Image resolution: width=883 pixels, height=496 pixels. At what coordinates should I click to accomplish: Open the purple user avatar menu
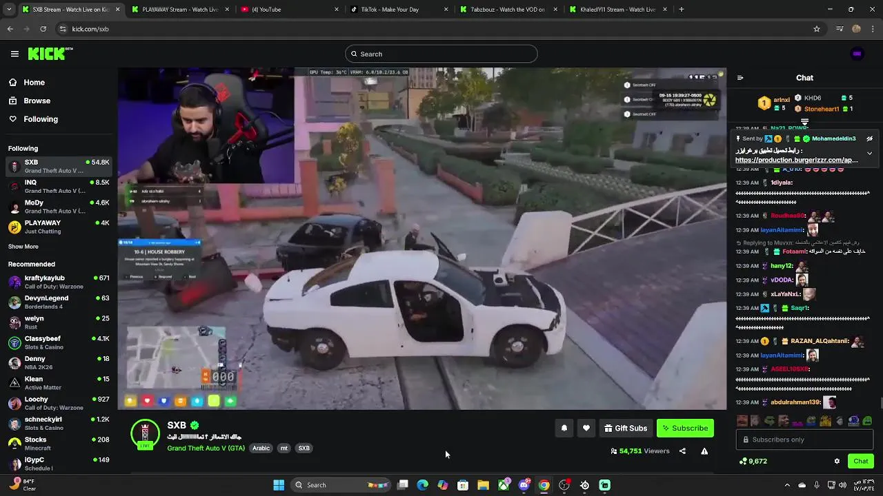click(857, 54)
